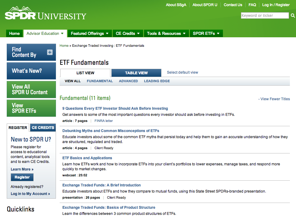The image size is (296, 217).
Task: Open Featured Offerings dropdown menu
Action: click(90, 33)
